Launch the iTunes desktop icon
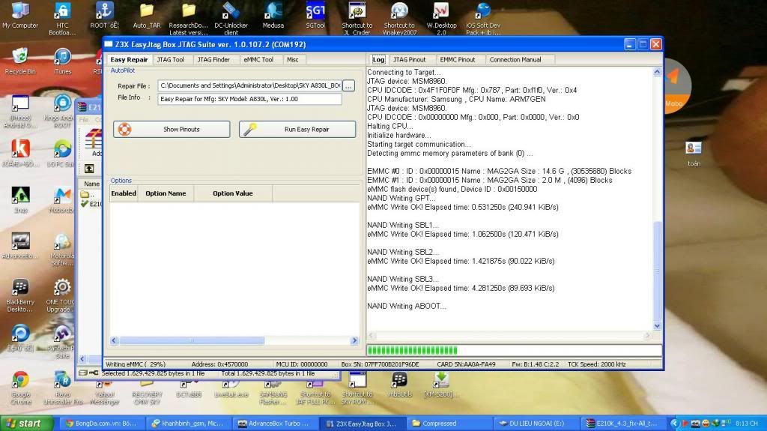 click(x=62, y=61)
